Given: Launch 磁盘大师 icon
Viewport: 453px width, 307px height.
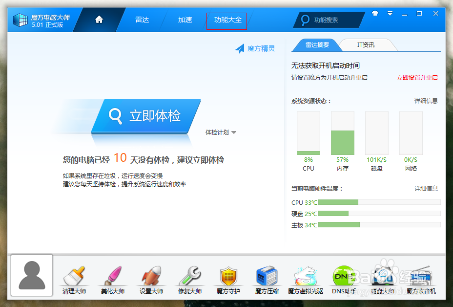Looking at the screenshot, I should coord(383,276).
